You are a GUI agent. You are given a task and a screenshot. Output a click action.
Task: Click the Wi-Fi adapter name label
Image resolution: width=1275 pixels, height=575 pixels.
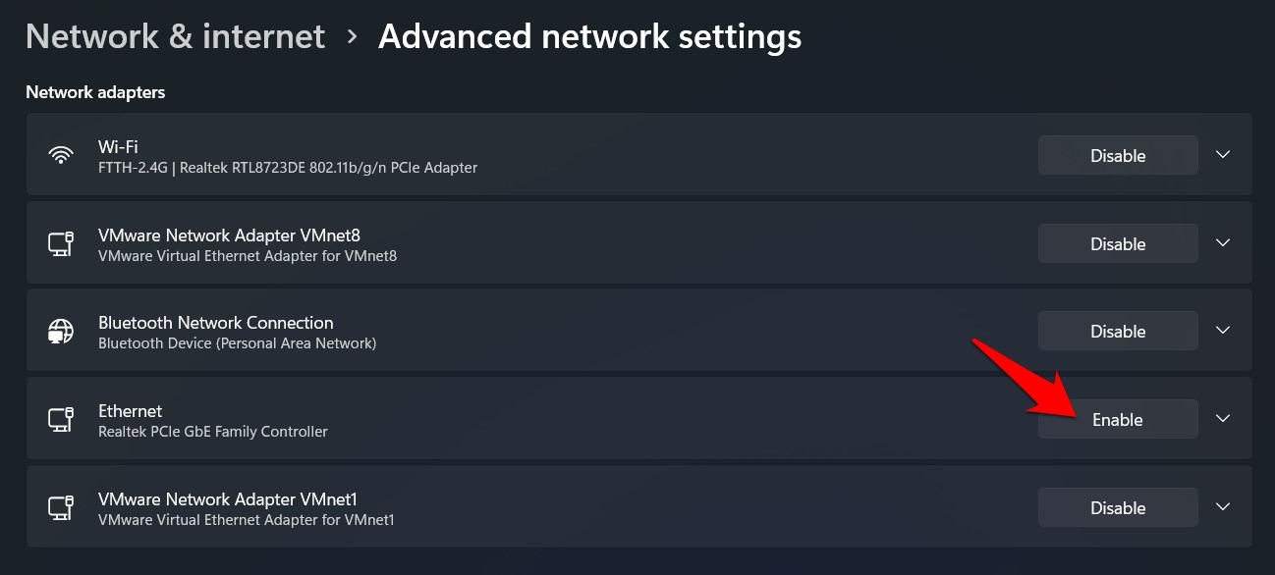(x=117, y=146)
